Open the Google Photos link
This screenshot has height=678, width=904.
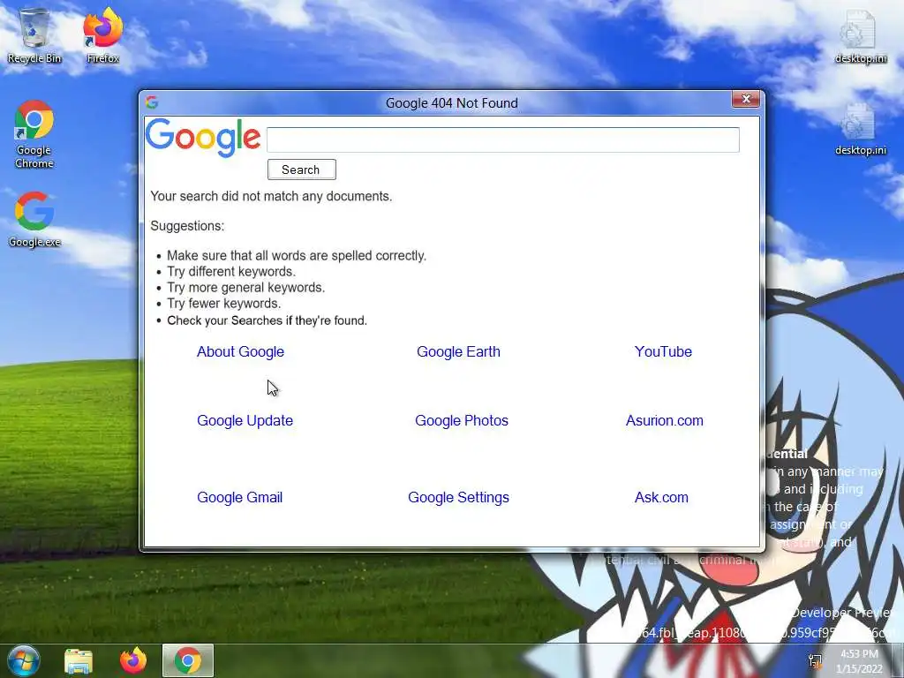pos(462,421)
